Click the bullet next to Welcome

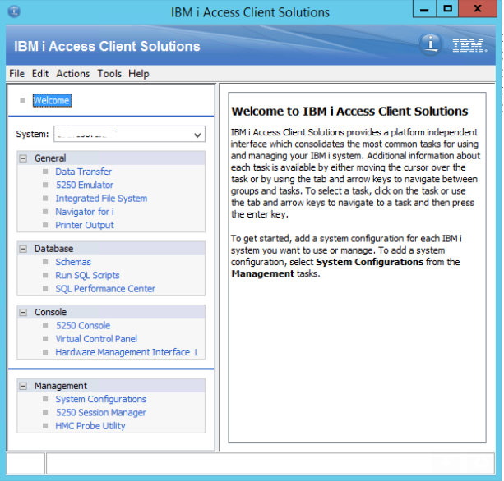point(22,100)
